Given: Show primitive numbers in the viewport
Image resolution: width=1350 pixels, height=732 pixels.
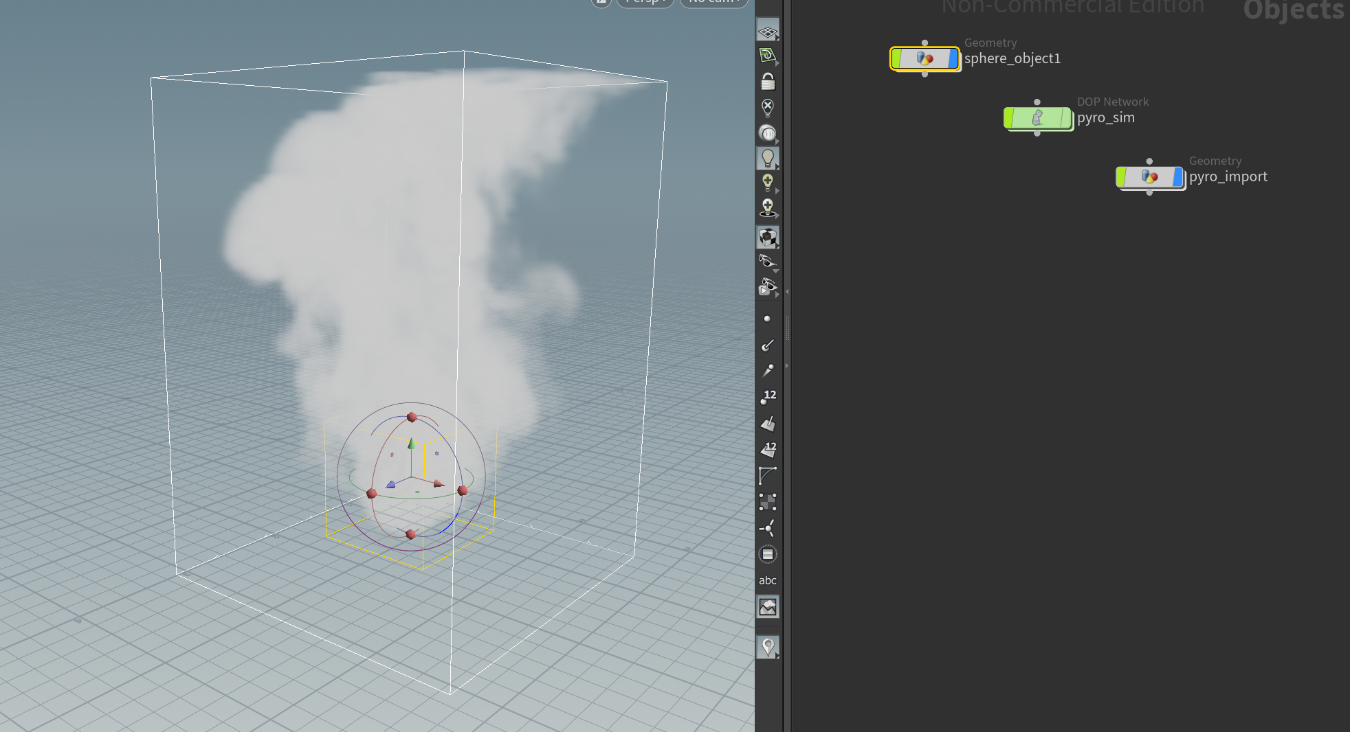Looking at the screenshot, I should (768, 449).
